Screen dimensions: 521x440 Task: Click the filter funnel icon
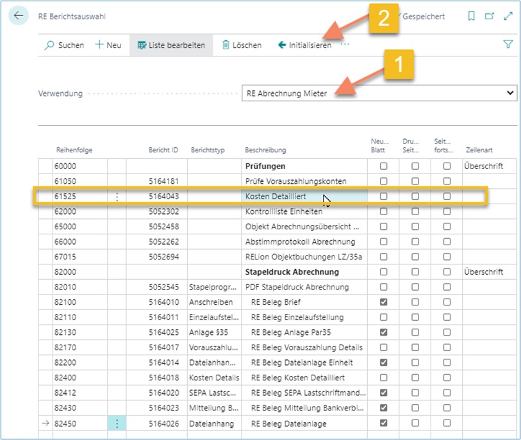click(x=508, y=45)
